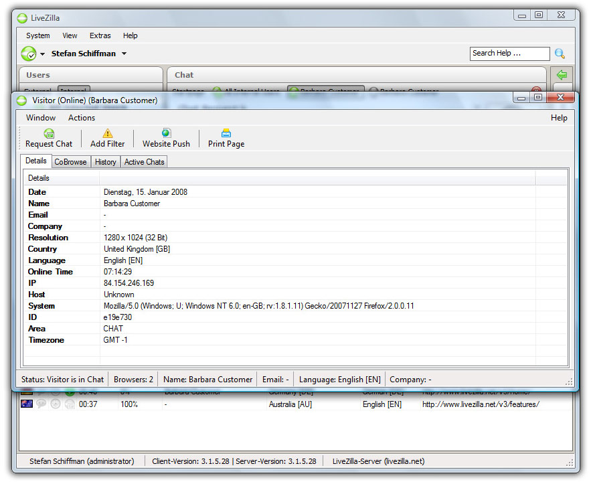Viewport: 591px width, 482px height.
Task: Click the Print Page printer icon
Action: point(226,133)
